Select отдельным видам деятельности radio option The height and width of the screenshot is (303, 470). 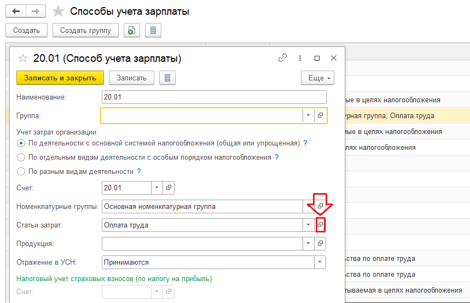(21, 158)
